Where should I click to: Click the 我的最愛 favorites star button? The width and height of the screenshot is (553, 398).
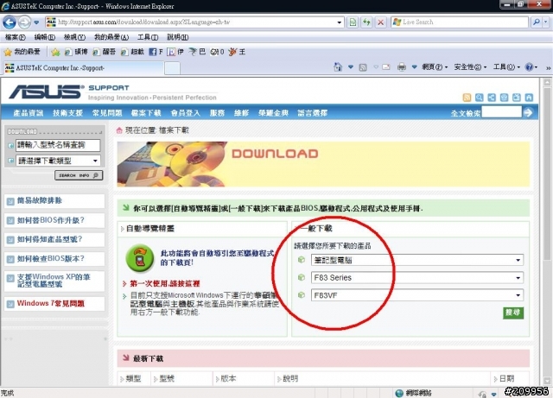22,52
